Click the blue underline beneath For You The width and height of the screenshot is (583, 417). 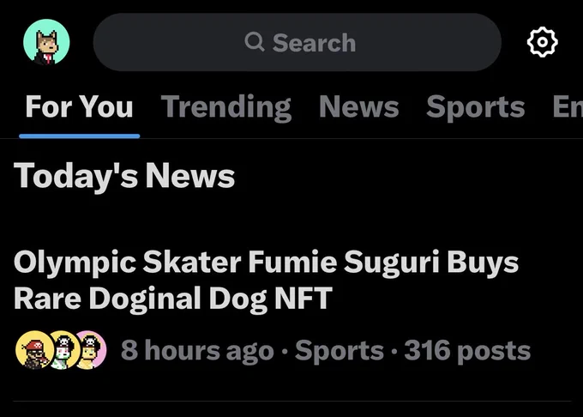tap(80, 136)
